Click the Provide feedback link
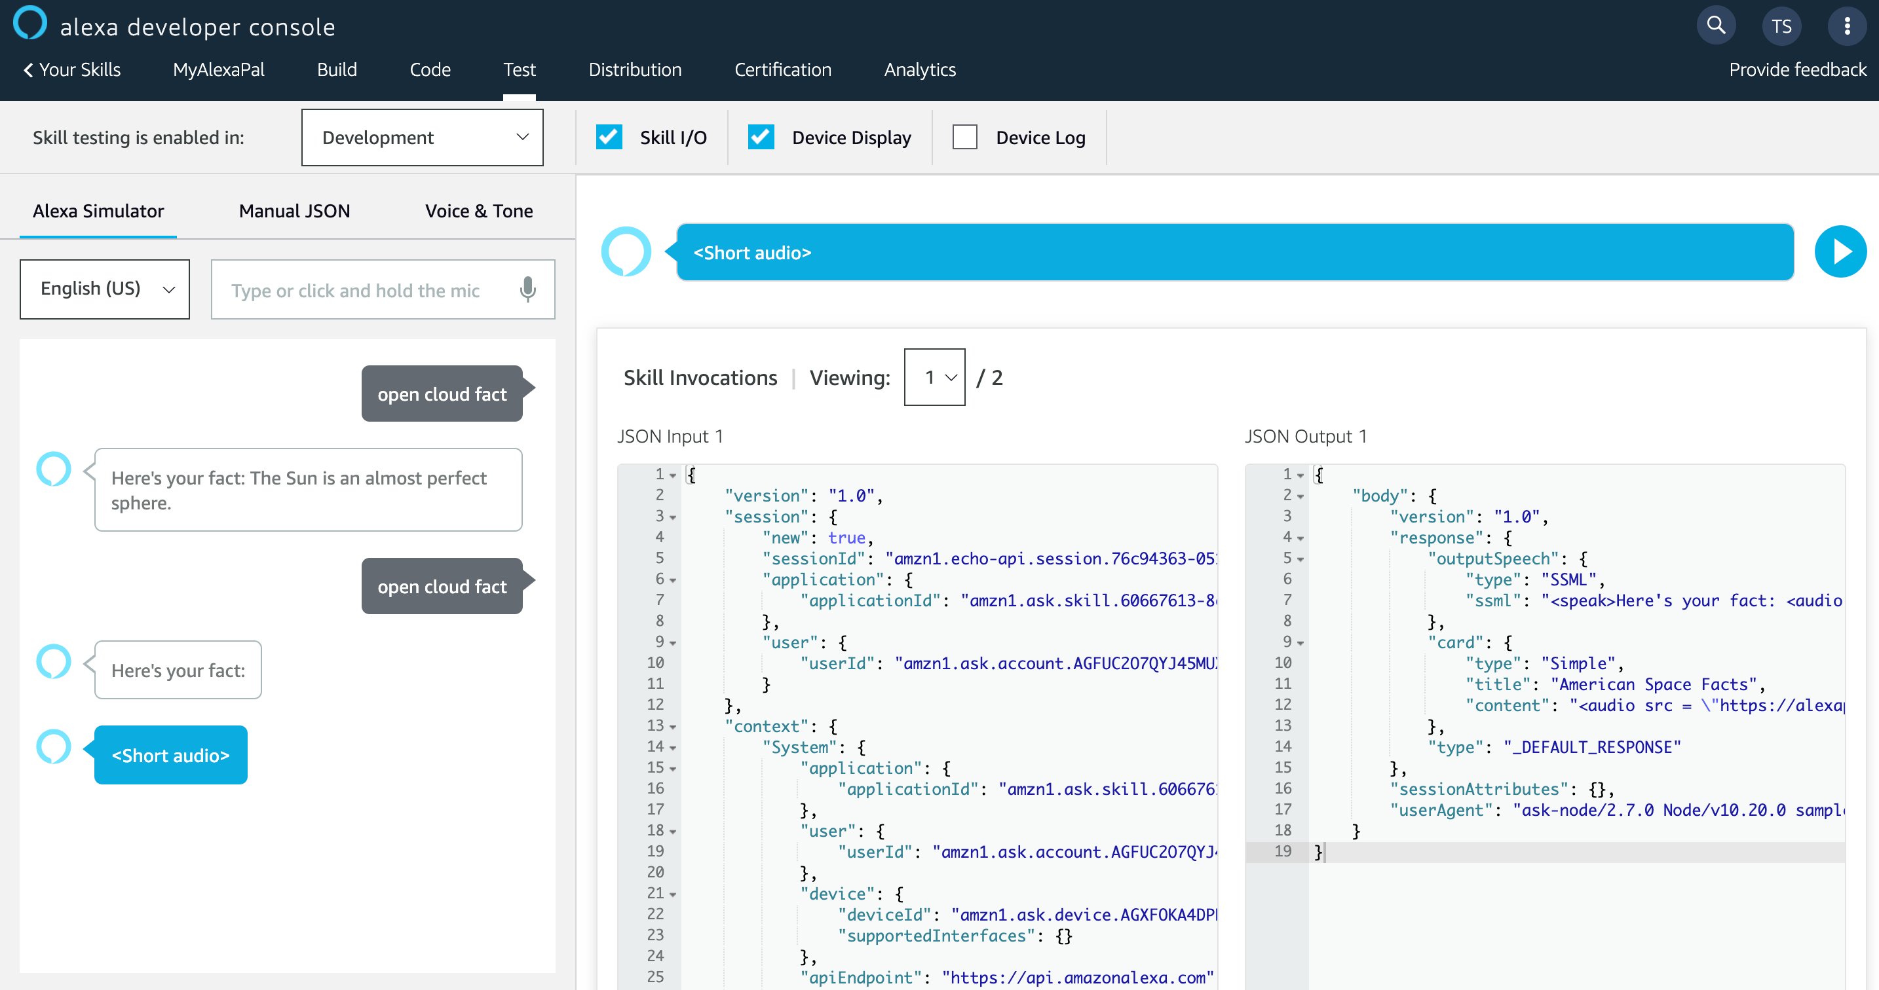This screenshot has height=990, width=1879. (1798, 70)
